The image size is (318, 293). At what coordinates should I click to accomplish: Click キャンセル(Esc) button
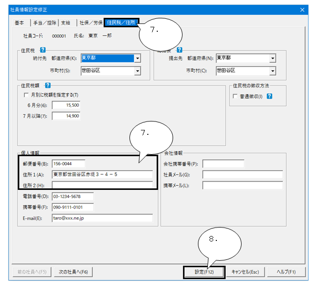[245, 272]
